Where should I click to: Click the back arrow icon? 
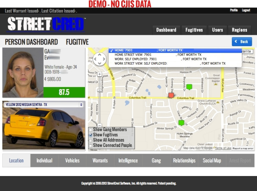pos(236,41)
